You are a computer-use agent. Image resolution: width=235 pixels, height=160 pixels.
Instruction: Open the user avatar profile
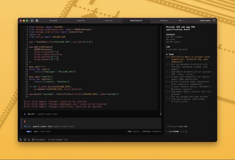point(214,20)
